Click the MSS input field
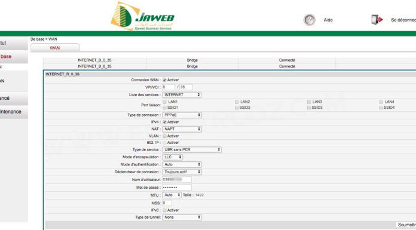The image size is (416, 230). [167, 203]
